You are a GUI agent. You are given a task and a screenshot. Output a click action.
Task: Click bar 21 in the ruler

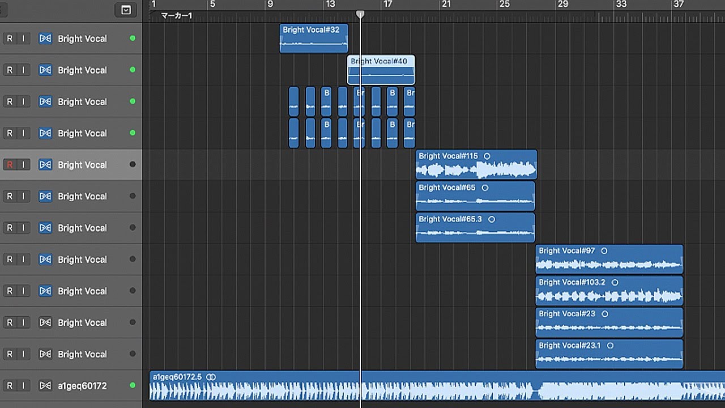click(x=446, y=5)
